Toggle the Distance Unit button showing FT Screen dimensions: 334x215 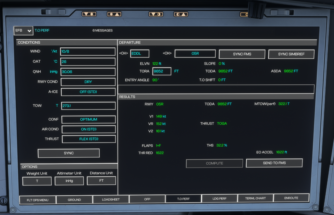101,180
